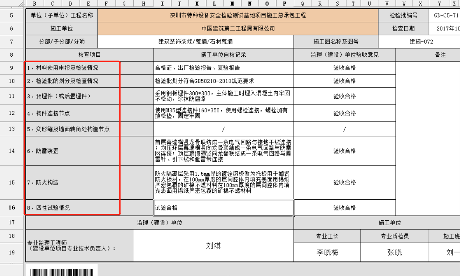Image resolution: width=460 pixels, height=276 pixels.
Task: Select the M35 connector description cell in row 12
Action: point(224,113)
